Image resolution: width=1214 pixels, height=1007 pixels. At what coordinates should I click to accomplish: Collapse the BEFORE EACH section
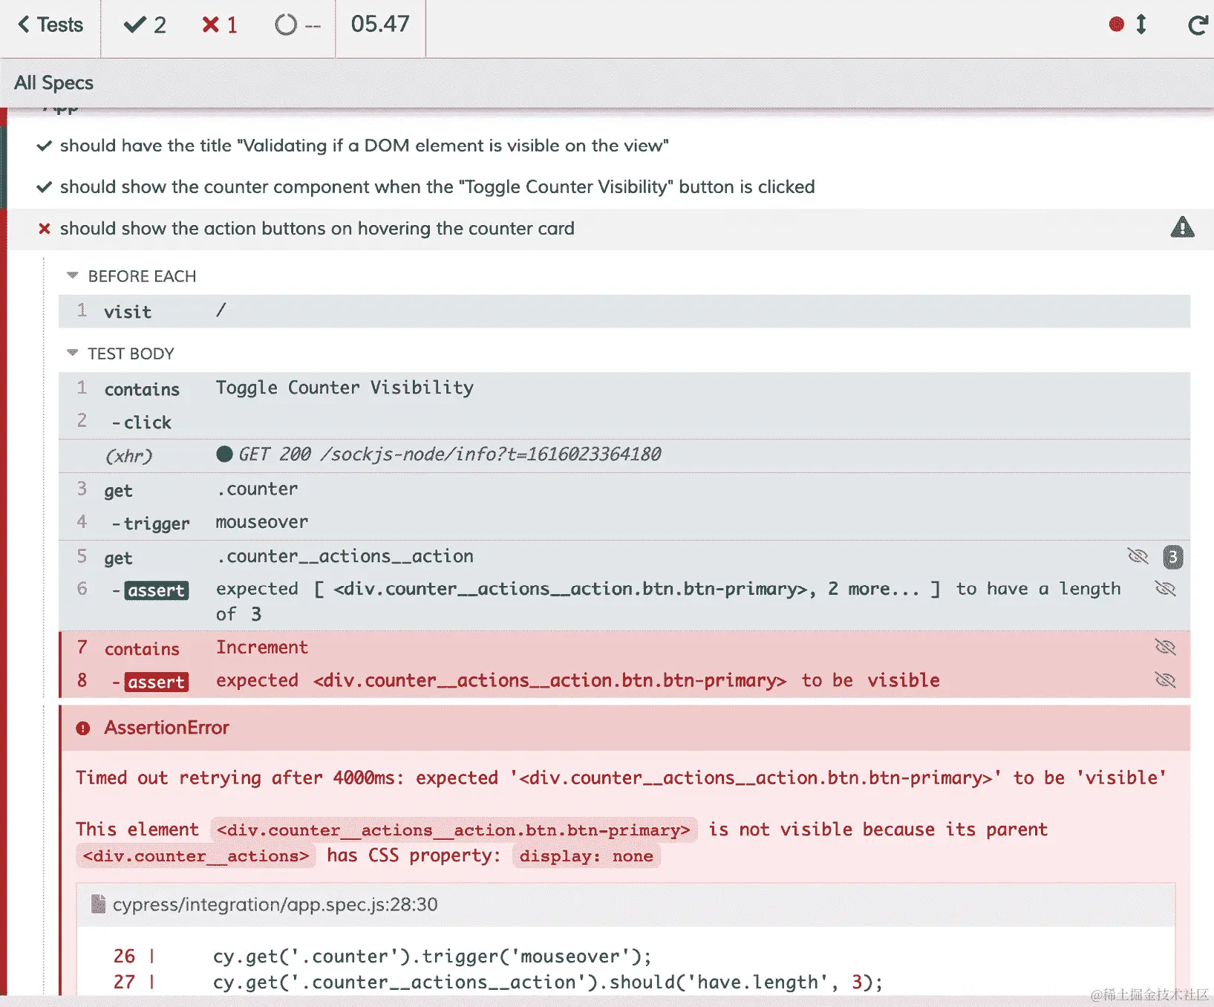tap(142, 276)
